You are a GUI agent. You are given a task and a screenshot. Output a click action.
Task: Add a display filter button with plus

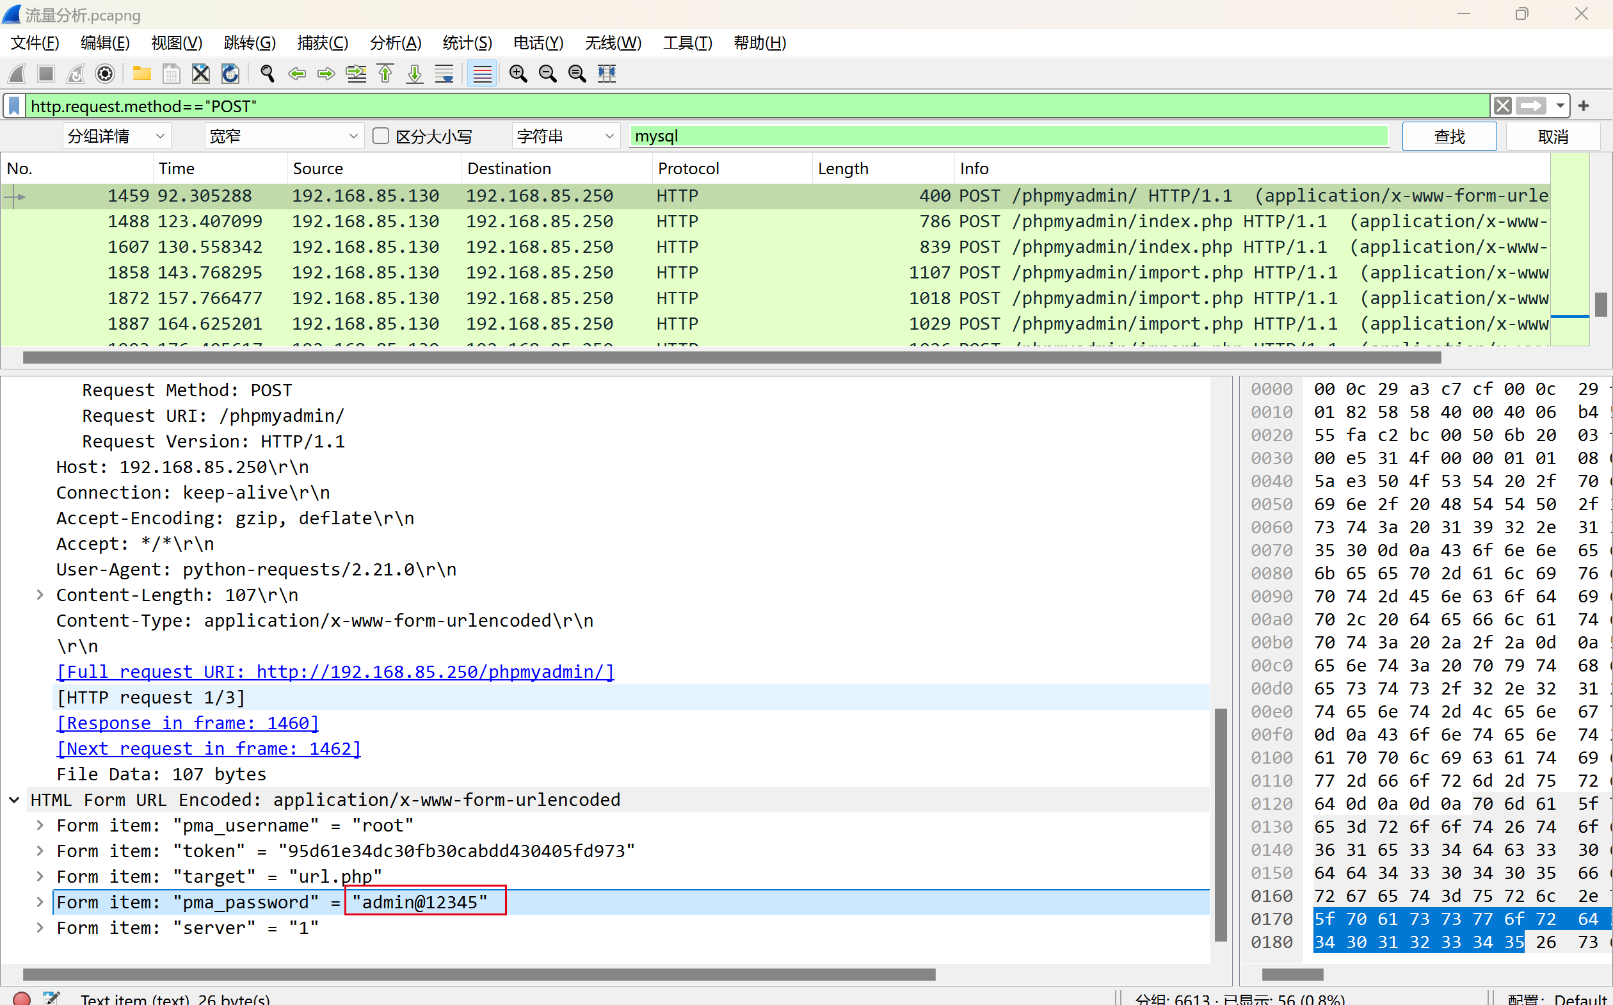point(1584,106)
